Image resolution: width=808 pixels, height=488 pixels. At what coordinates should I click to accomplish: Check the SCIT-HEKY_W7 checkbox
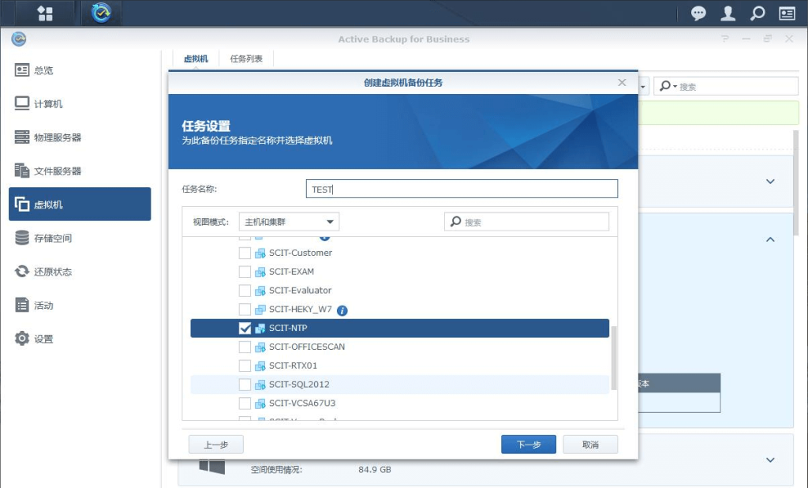tap(245, 310)
